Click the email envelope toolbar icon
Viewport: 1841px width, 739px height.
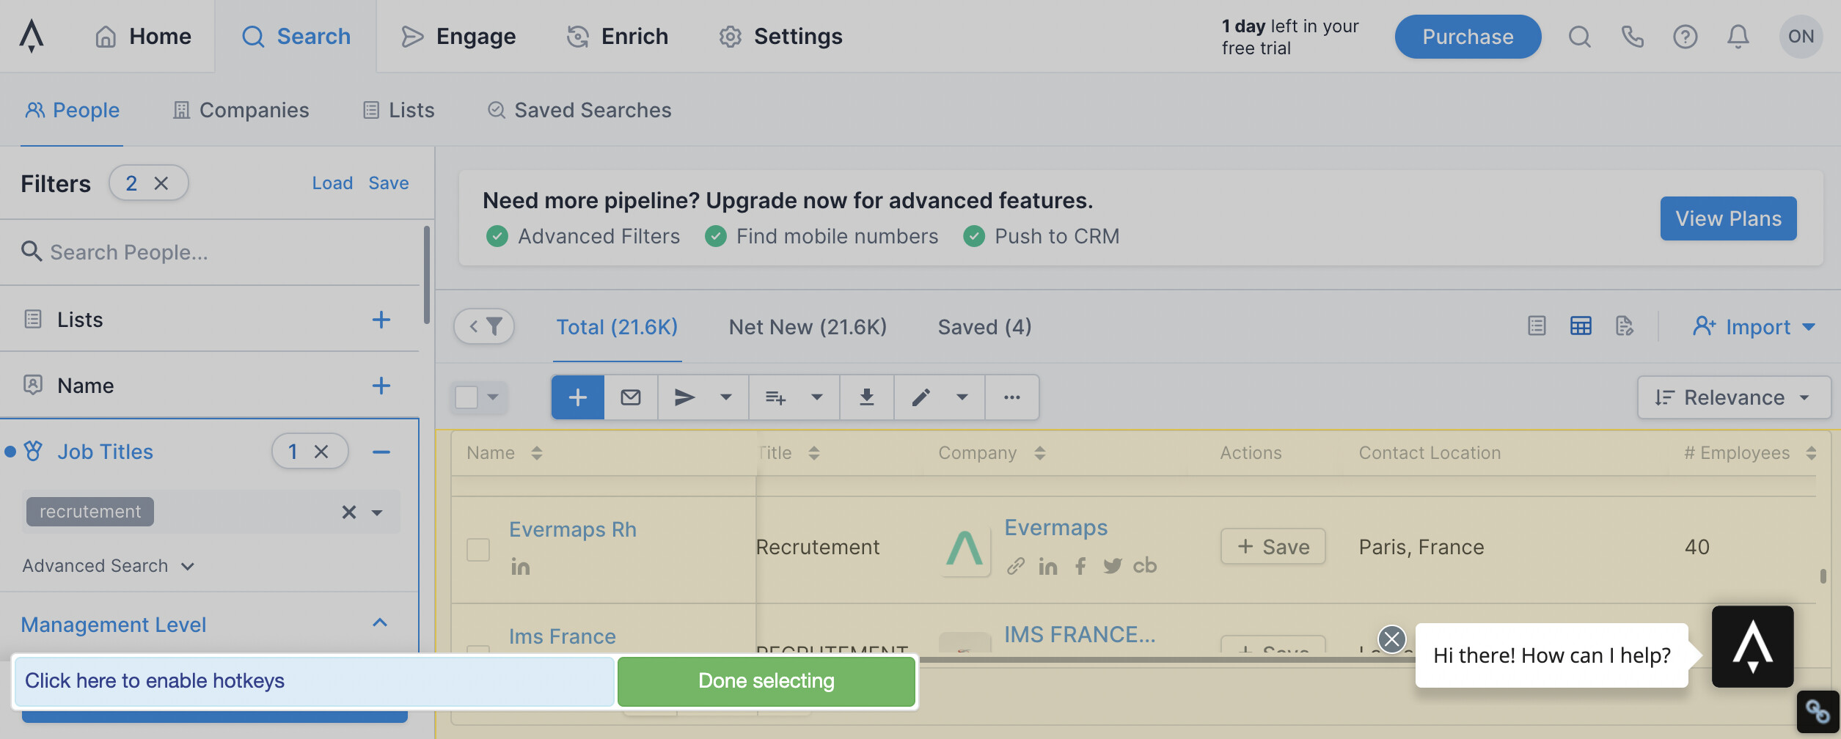click(631, 397)
